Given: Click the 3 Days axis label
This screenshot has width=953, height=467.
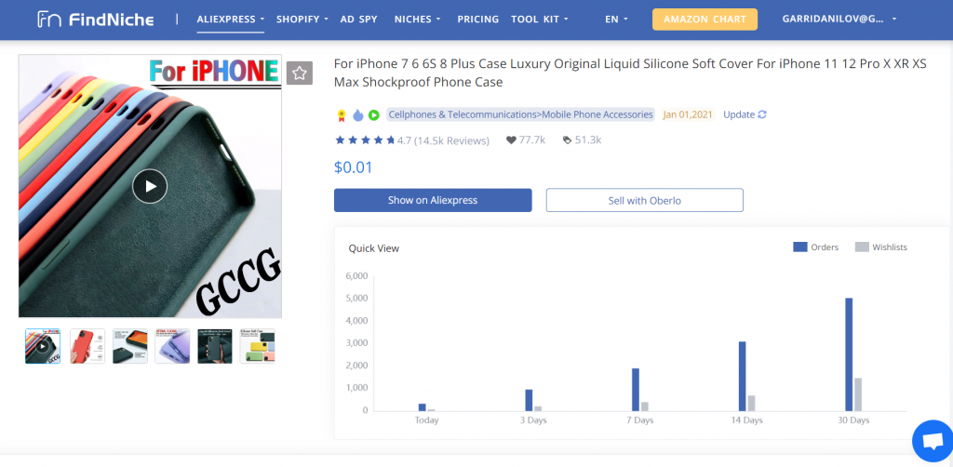Looking at the screenshot, I should (x=533, y=420).
